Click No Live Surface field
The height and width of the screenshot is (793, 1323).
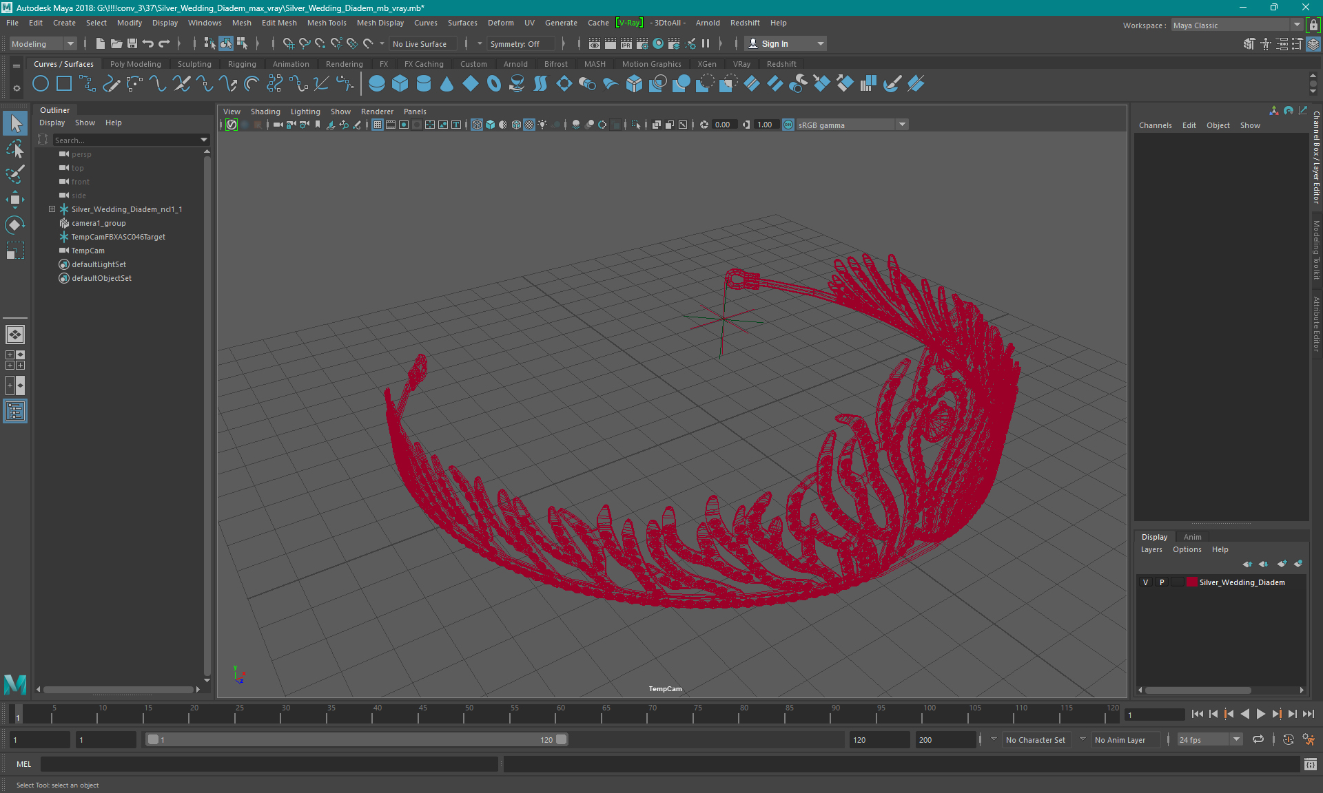point(422,44)
